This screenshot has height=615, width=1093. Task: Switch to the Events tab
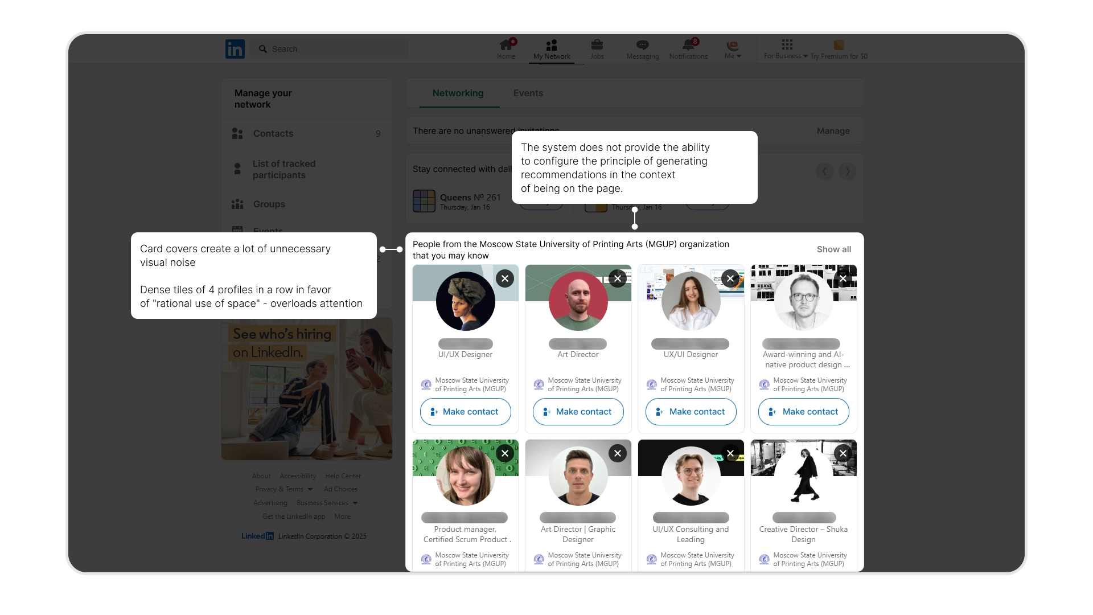(528, 93)
